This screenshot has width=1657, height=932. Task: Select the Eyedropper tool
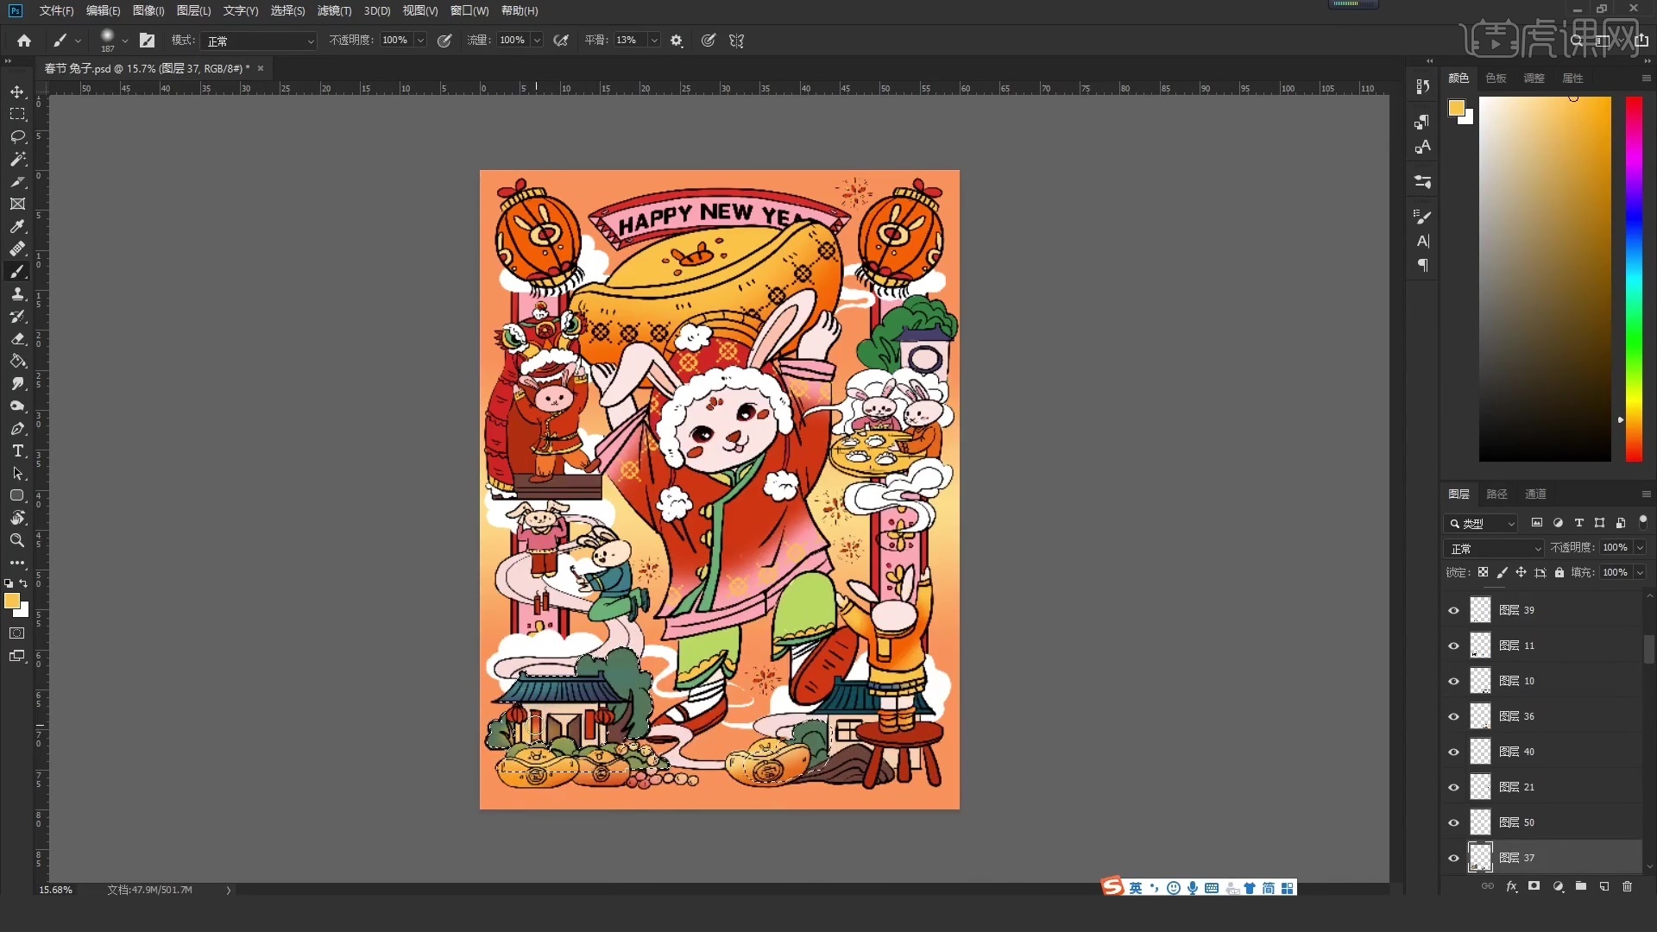point(17,226)
